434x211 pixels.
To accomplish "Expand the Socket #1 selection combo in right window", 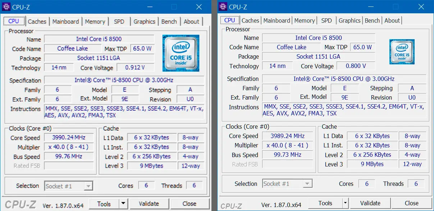I will (x=307, y=184).
